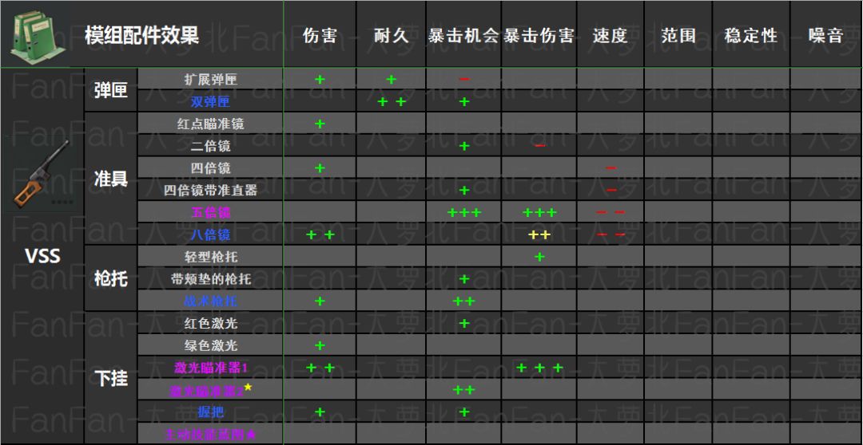Click the blue 双弹匣 row label

(x=211, y=101)
